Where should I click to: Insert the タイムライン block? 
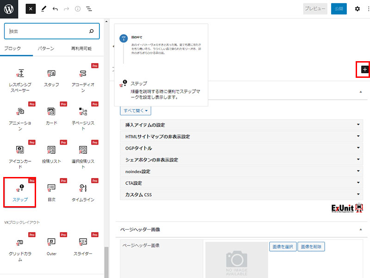tap(83, 192)
